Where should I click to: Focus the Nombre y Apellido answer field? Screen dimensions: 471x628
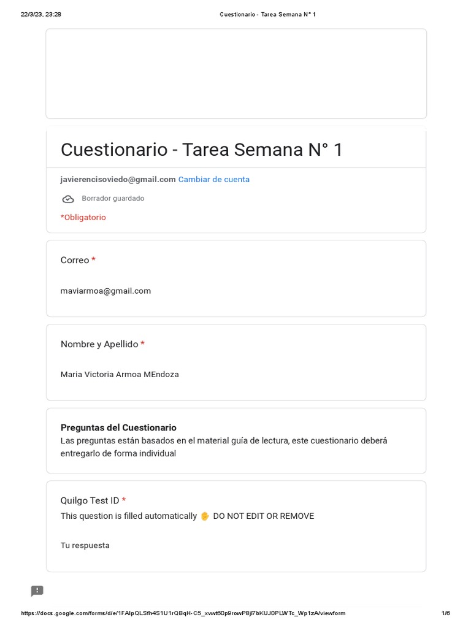click(120, 374)
